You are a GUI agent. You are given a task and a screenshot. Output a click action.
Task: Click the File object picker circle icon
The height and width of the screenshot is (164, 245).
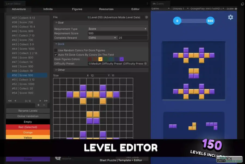click(146, 17)
